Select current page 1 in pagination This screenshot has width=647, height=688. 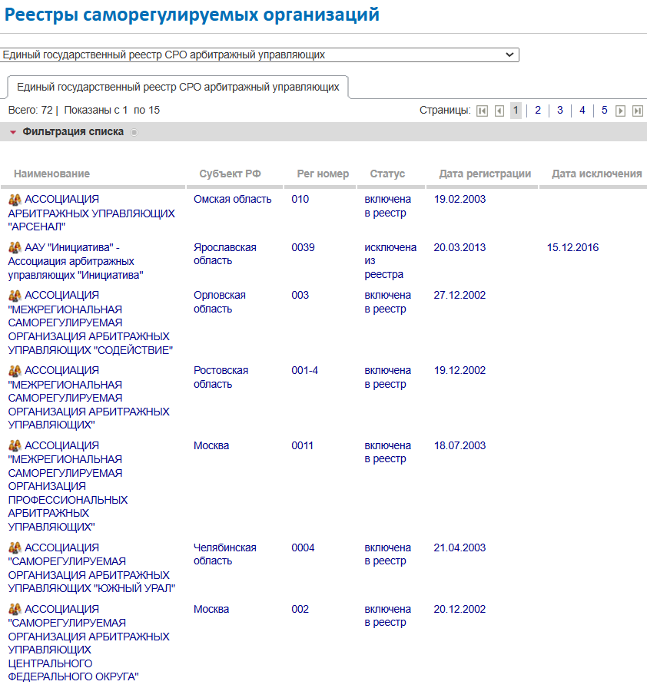[516, 110]
